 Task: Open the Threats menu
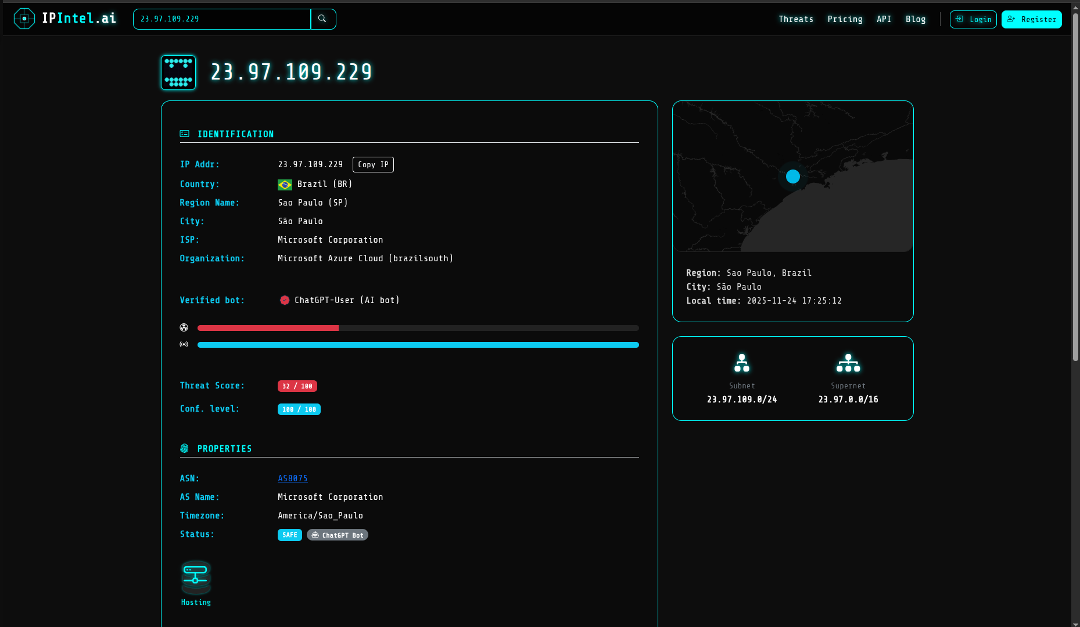796,19
